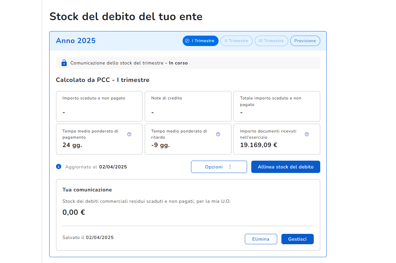This screenshot has width=396, height=263.
Task: Open help for Tempo medio ponderato di ritardo
Action: tap(218, 134)
